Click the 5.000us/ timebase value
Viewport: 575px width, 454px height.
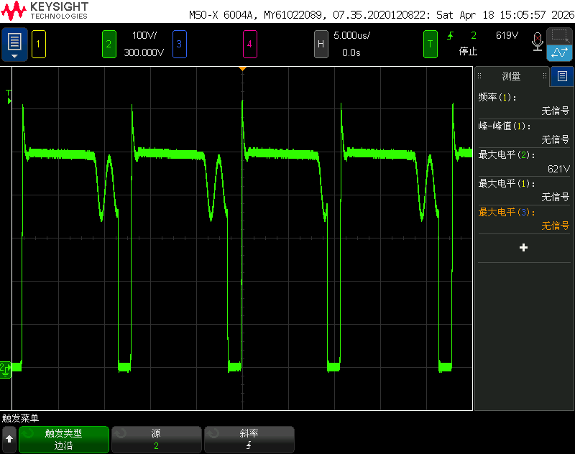[x=351, y=35]
